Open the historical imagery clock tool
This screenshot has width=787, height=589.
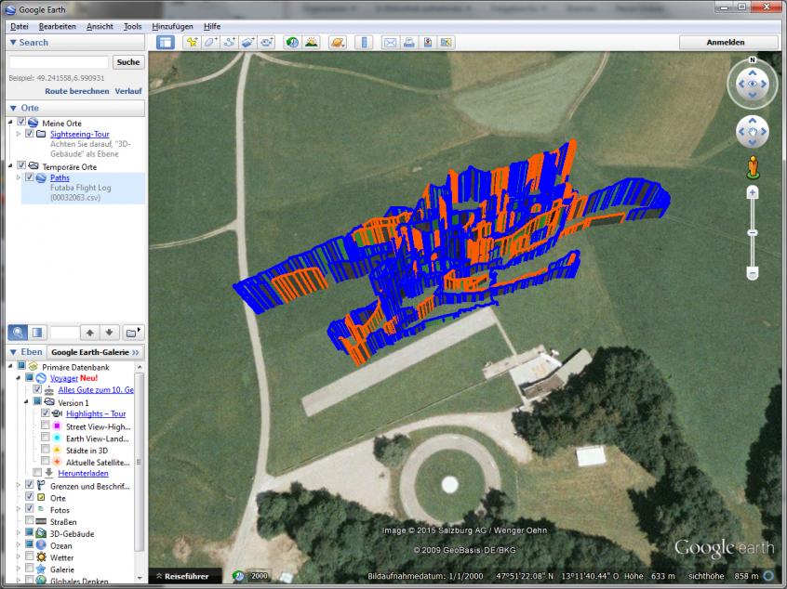coord(292,42)
